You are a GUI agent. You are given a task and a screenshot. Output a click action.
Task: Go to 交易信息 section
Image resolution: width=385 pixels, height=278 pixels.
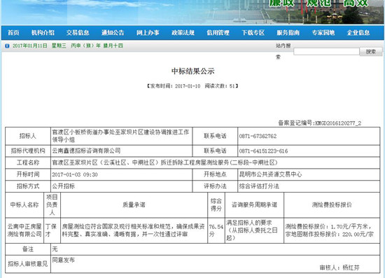tap(78, 33)
